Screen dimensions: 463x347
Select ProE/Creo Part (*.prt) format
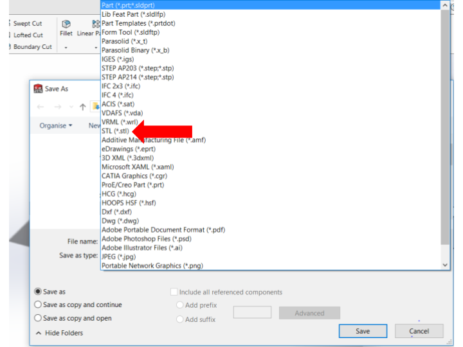coord(271,185)
